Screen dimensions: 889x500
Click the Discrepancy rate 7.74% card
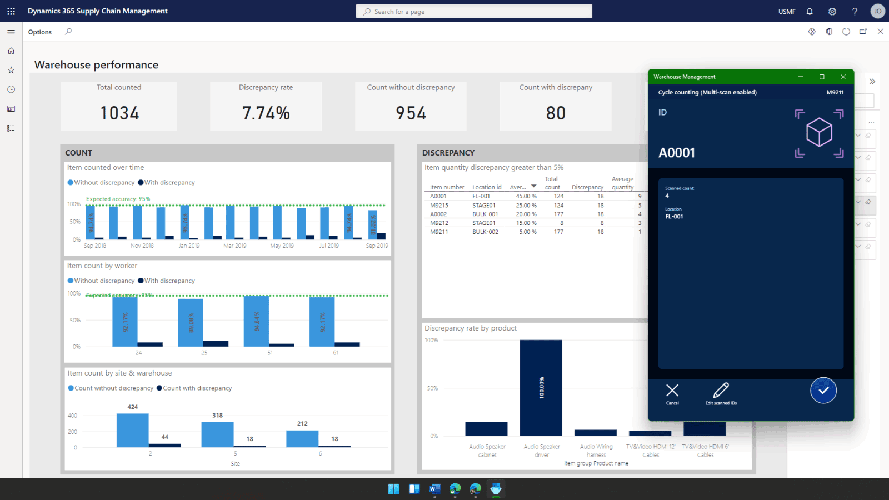[x=266, y=107]
